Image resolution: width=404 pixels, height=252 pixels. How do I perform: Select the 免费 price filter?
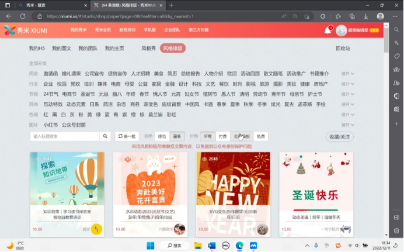click(x=260, y=136)
